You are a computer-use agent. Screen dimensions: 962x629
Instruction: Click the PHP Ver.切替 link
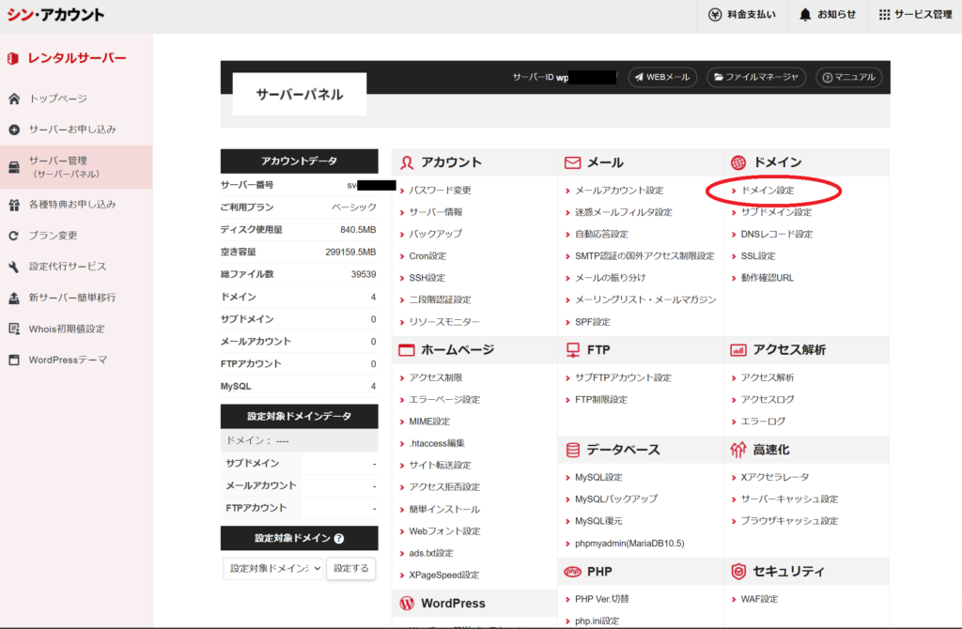pos(607,599)
